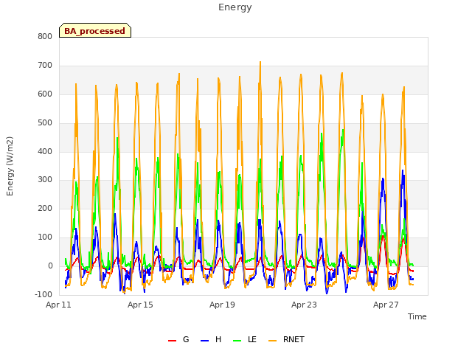Click the 500 y-axis tick label
This screenshot has height=354, width=472.
point(45,123)
